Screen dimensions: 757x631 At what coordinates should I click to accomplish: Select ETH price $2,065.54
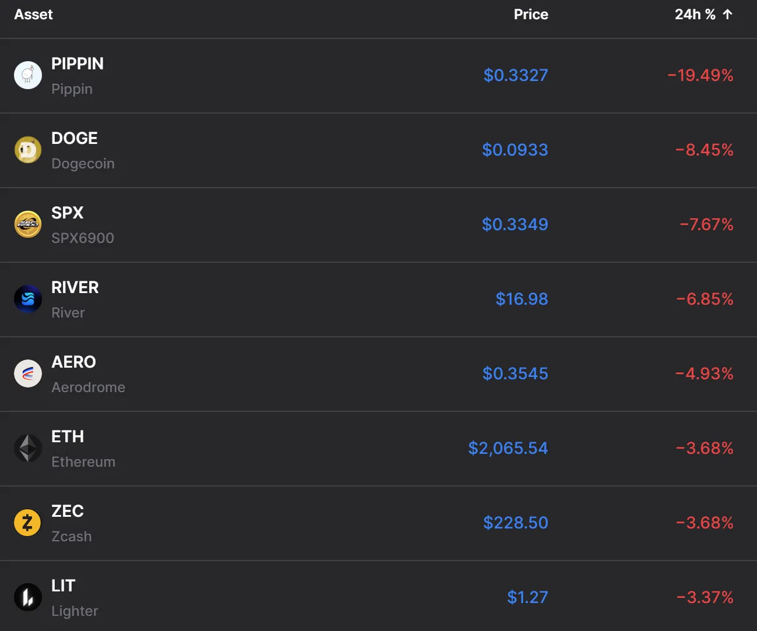click(508, 448)
